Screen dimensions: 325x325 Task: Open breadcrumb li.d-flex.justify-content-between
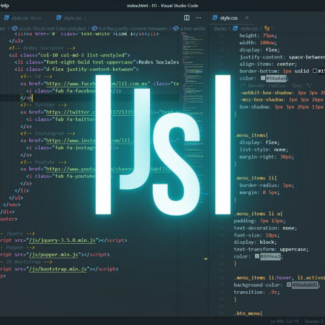tap(129, 29)
